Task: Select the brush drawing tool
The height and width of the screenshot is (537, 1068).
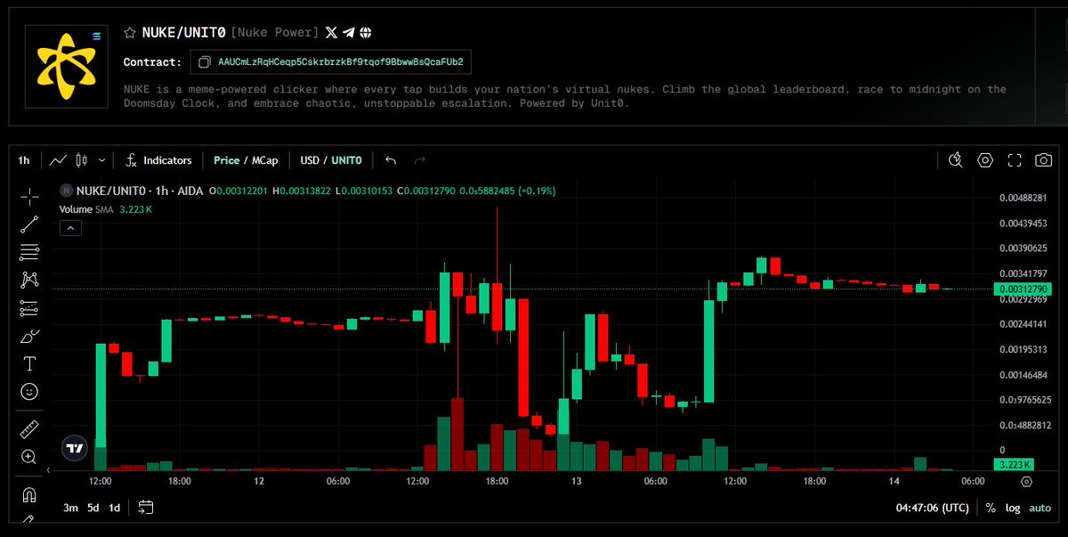Action: pyautogui.click(x=28, y=335)
